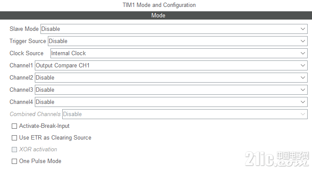Click the Combined Channels dropdown chevron

tap(303, 114)
